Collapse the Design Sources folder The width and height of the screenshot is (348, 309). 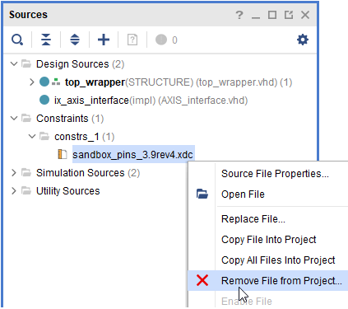[x=14, y=64]
